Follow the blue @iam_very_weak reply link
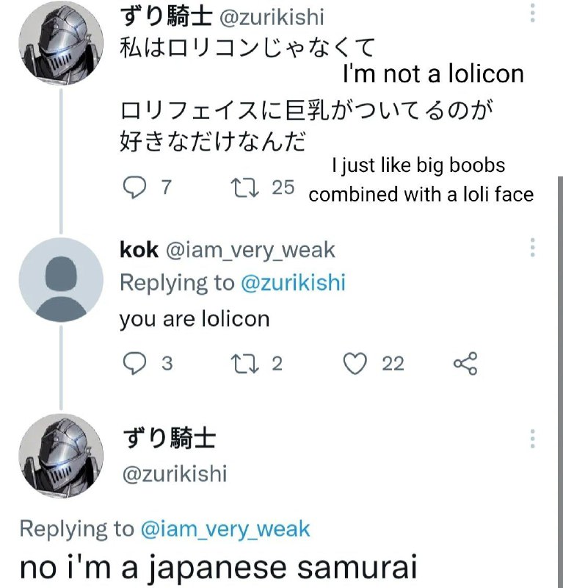This screenshot has width=563, height=588. pos(225,529)
